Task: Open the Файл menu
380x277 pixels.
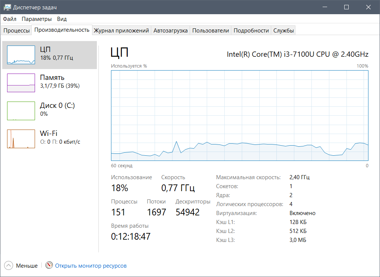Action: [x=10, y=19]
